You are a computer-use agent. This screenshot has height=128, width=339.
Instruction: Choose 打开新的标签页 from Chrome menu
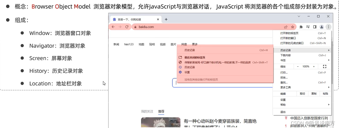pyautogui.click(x=302, y=33)
